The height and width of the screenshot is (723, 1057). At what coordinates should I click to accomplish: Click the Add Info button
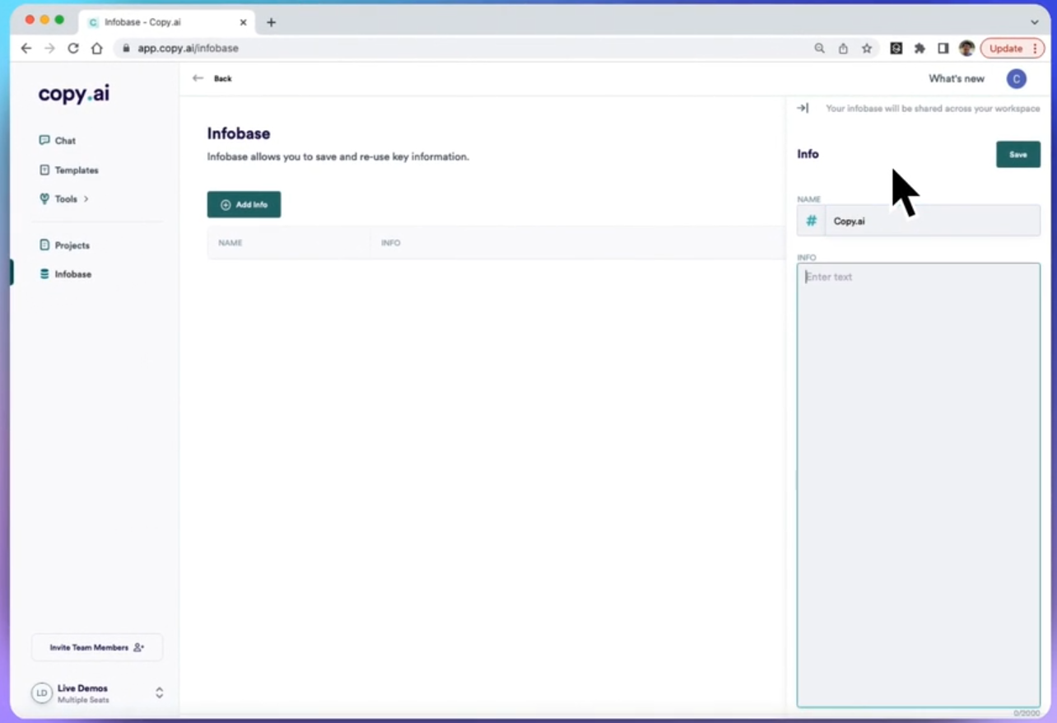pyautogui.click(x=244, y=204)
